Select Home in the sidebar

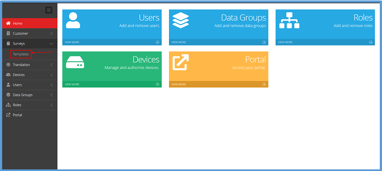coord(18,24)
